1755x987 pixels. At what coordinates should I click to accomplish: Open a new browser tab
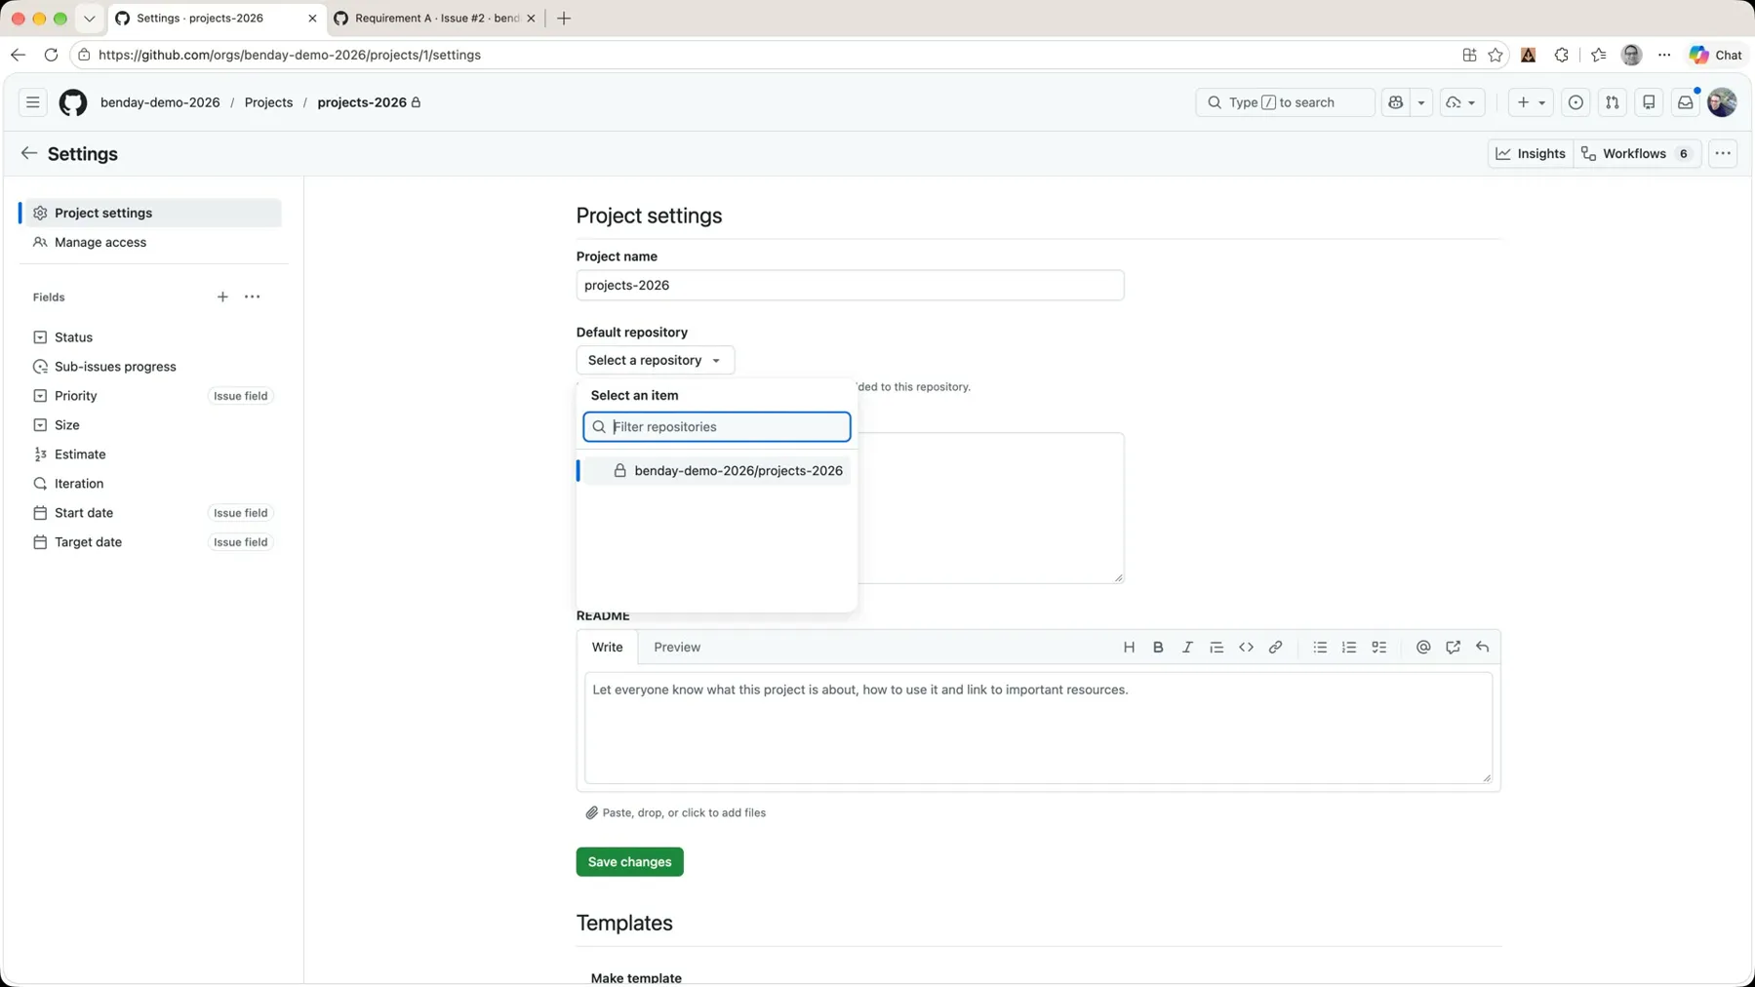pyautogui.click(x=564, y=19)
